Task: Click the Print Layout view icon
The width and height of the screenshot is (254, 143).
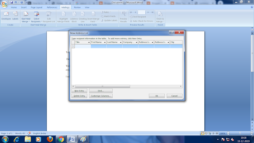Action: tap(202, 133)
